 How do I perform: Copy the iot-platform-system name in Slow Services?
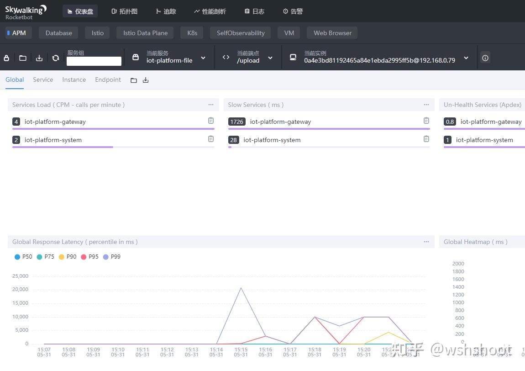point(426,139)
